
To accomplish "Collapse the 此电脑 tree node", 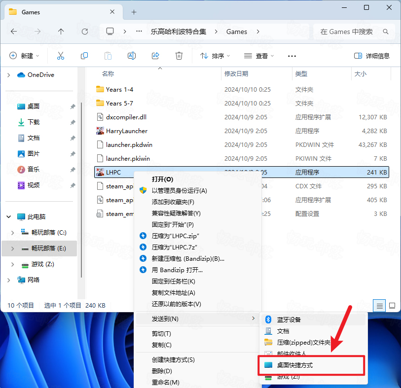I will point(9,217).
